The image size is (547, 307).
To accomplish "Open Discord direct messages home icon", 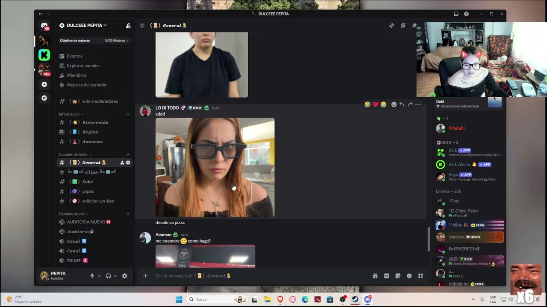I will pyautogui.click(x=44, y=26).
